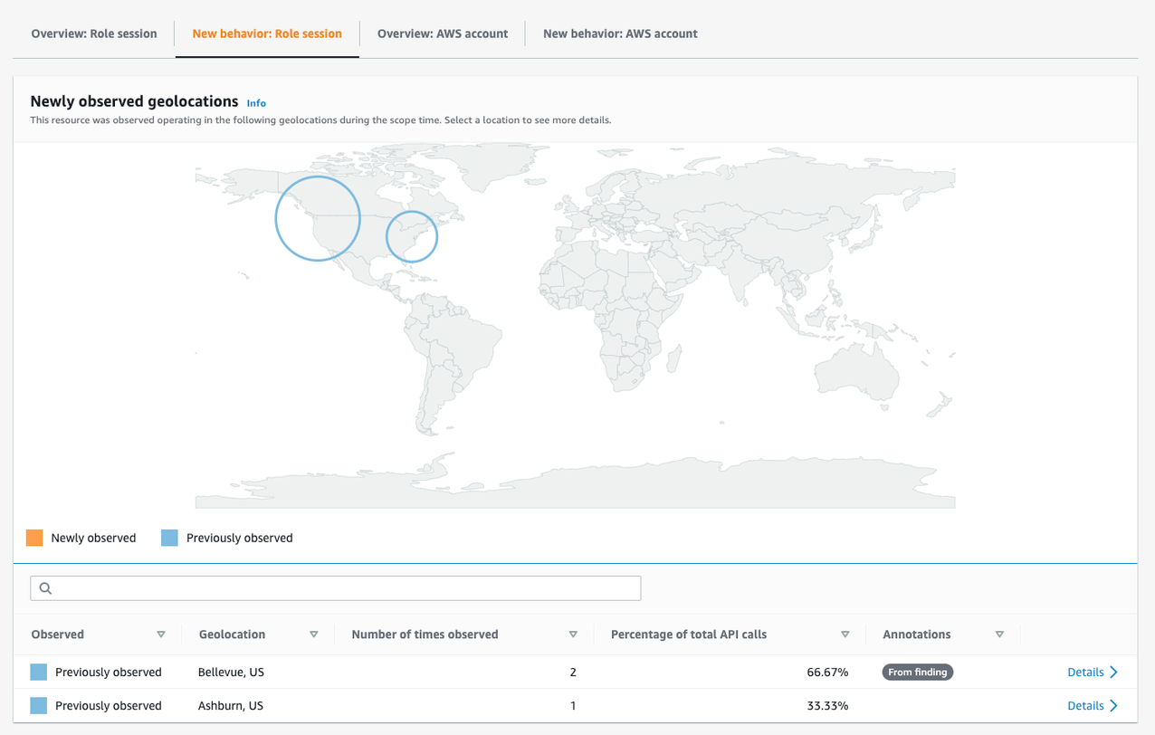Click the search magnifier icon
1155x735 pixels.
(45, 588)
